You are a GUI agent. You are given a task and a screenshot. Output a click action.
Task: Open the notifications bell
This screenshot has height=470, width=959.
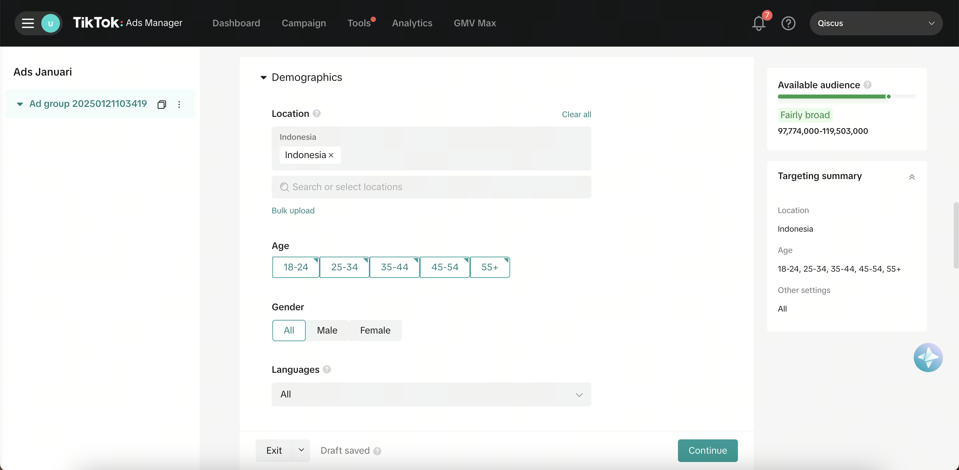(758, 23)
